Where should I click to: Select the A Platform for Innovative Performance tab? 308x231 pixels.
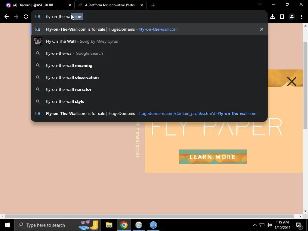110,5
